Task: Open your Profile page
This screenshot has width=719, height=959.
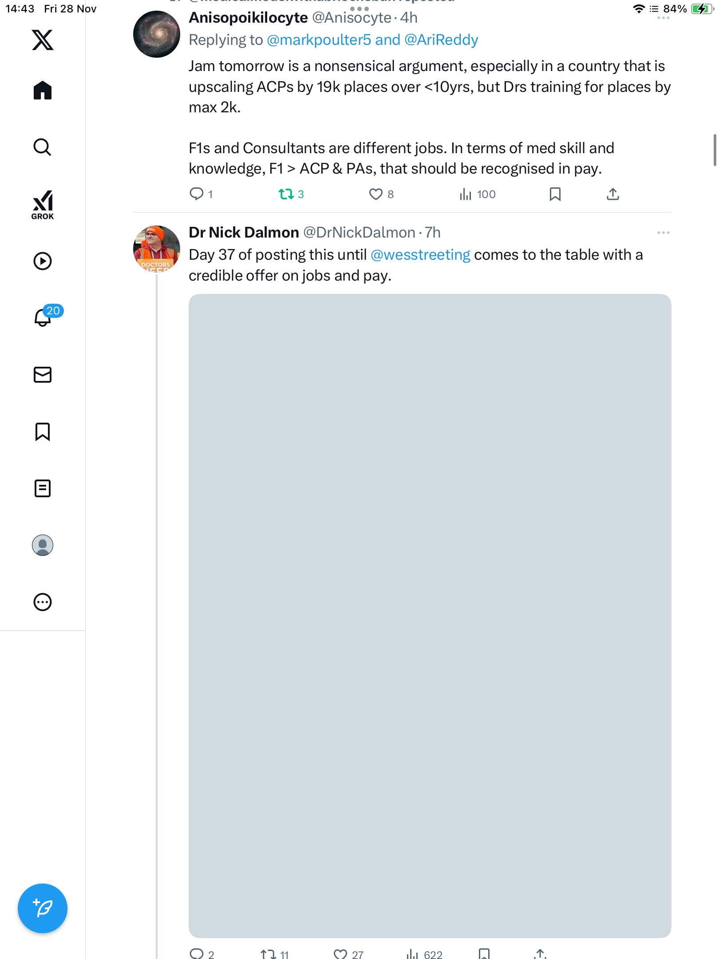Action: click(x=43, y=545)
